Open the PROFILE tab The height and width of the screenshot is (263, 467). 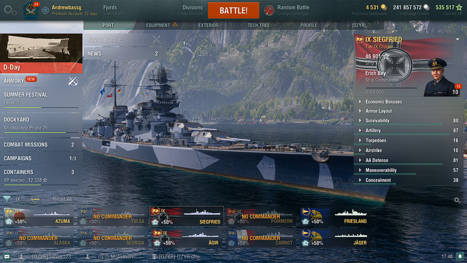[309, 25]
